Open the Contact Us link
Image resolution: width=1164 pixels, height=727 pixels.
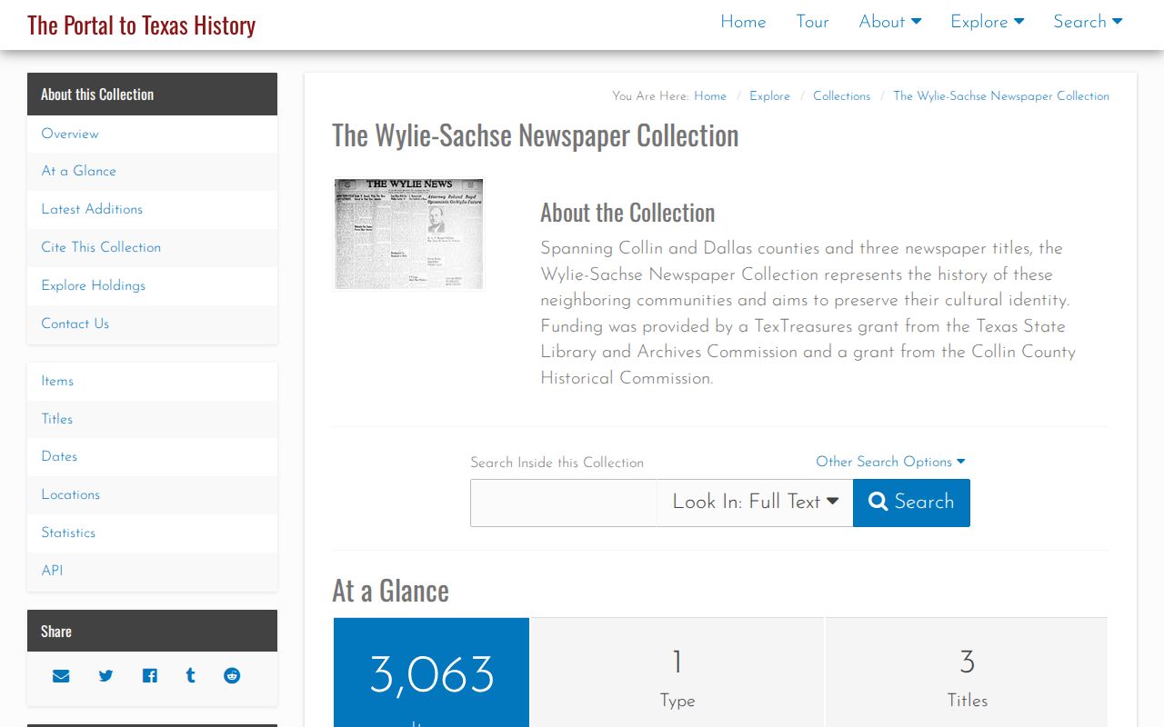[x=153, y=324]
